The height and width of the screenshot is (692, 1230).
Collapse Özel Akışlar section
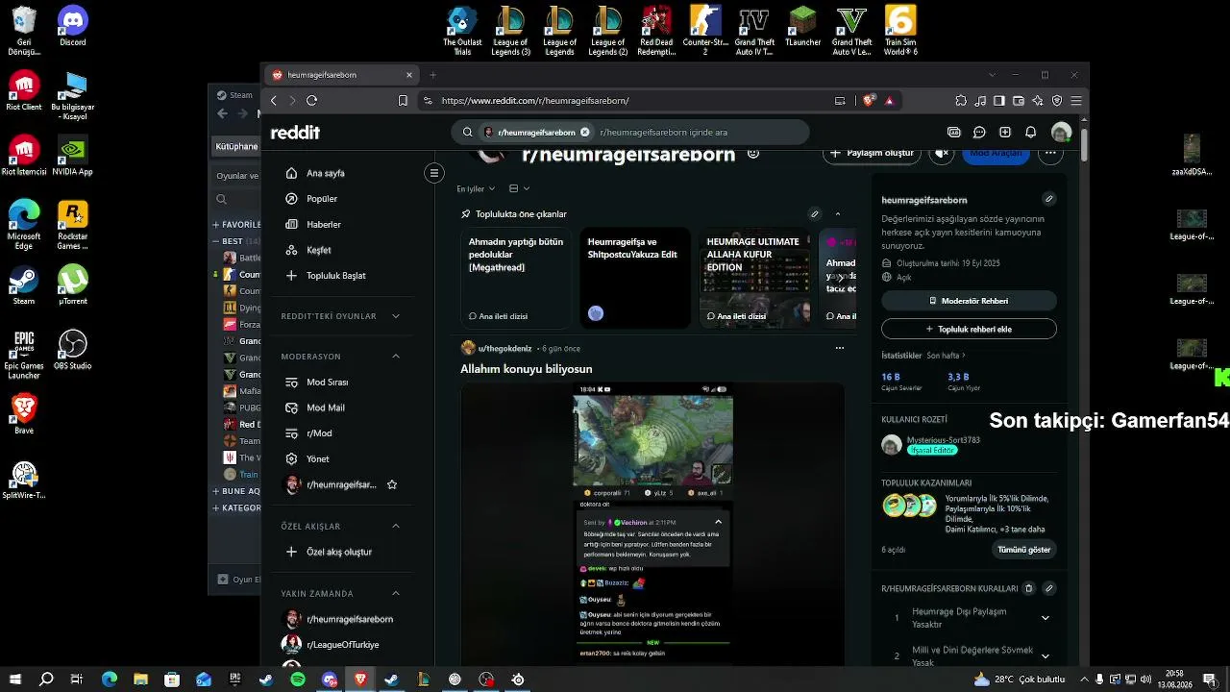click(x=396, y=527)
